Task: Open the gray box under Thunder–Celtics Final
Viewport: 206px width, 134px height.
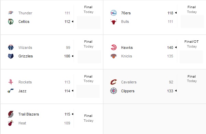Action: click(89, 23)
